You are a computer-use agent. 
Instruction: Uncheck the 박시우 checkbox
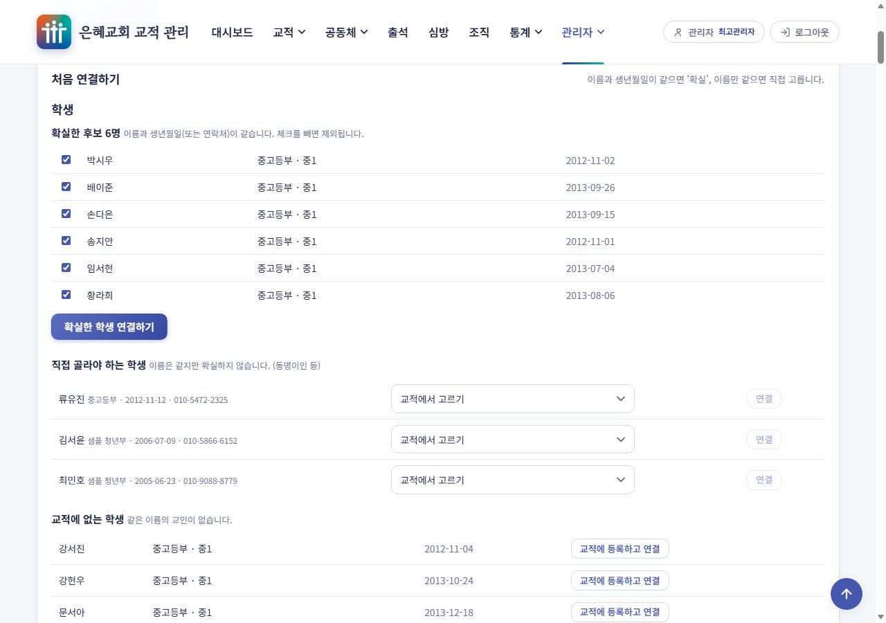click(66, 160)
